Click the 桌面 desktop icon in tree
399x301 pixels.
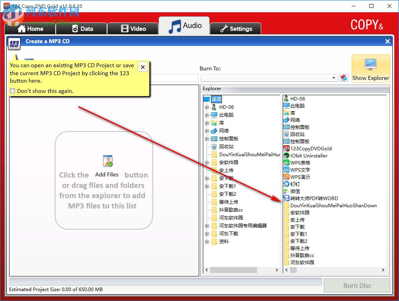click(207, 99)
